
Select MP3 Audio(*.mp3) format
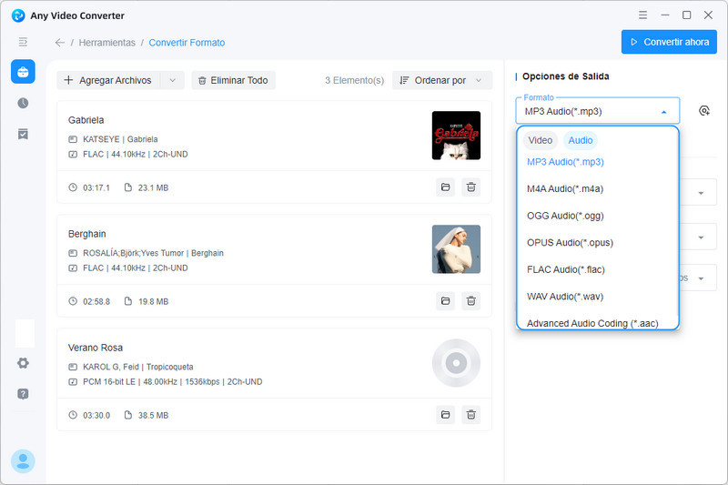[x=598, y=162]
